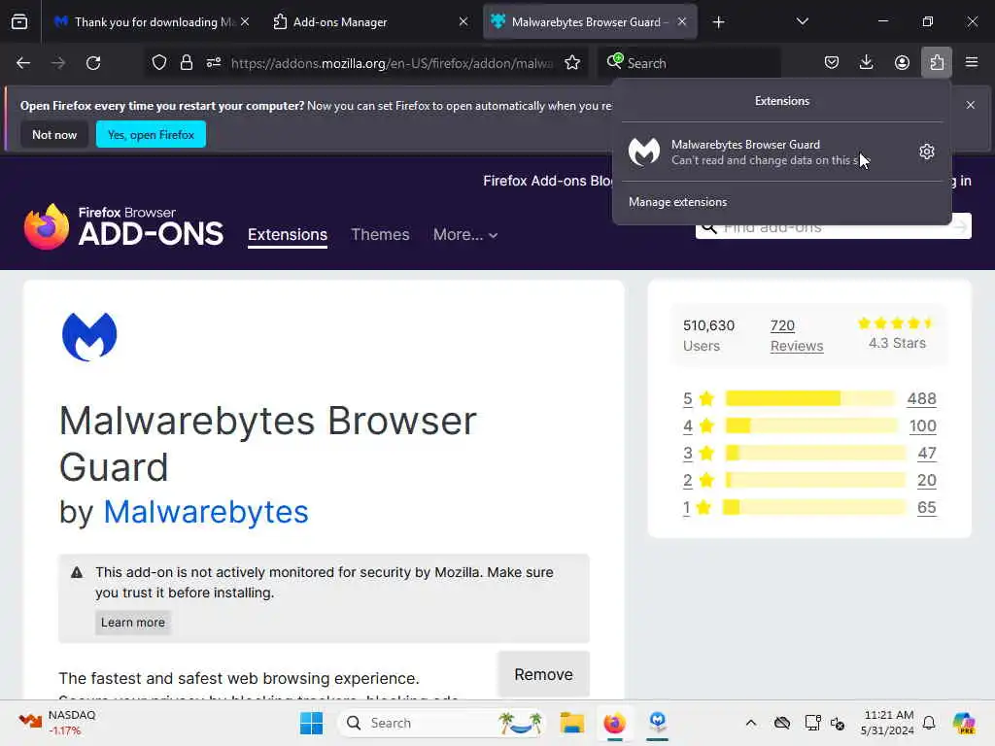Reload the current page
The height and width of the screenshot is (746, 995).
tap(93, 63)
